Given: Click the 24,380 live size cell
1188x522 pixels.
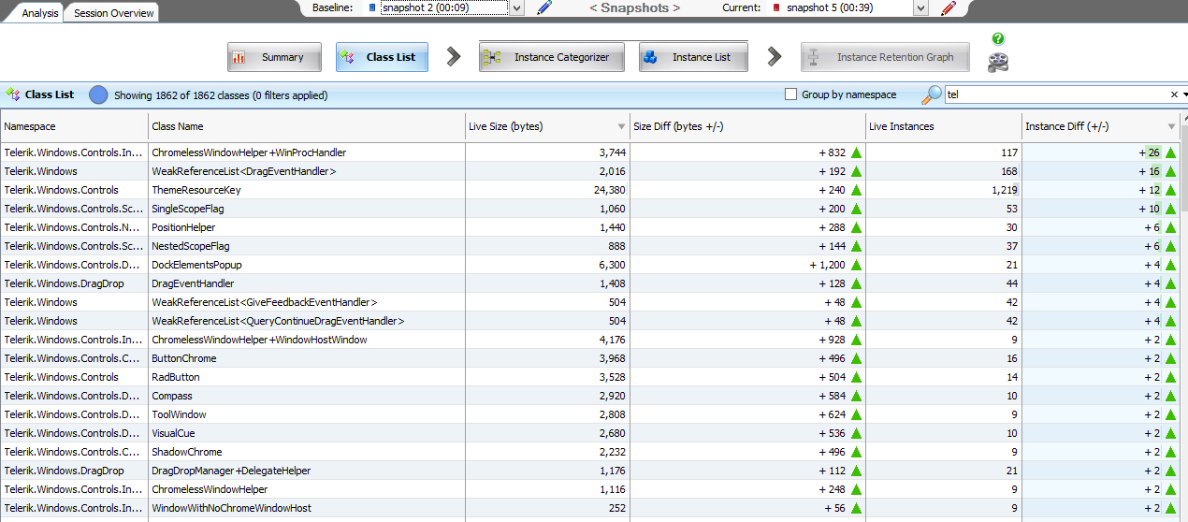Looking at the screenshot, I should (x=548, y=190).
